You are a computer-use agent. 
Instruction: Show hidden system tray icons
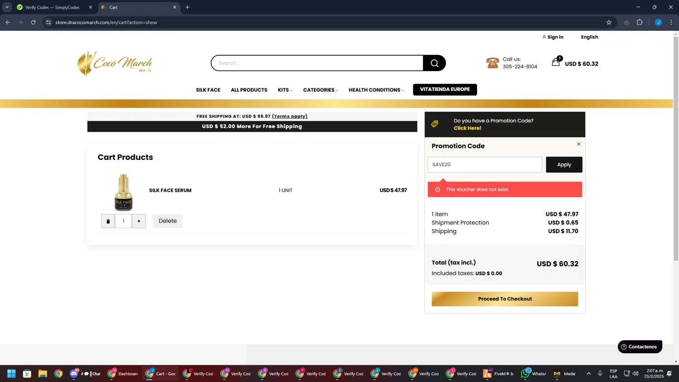(x=588, y=373)
